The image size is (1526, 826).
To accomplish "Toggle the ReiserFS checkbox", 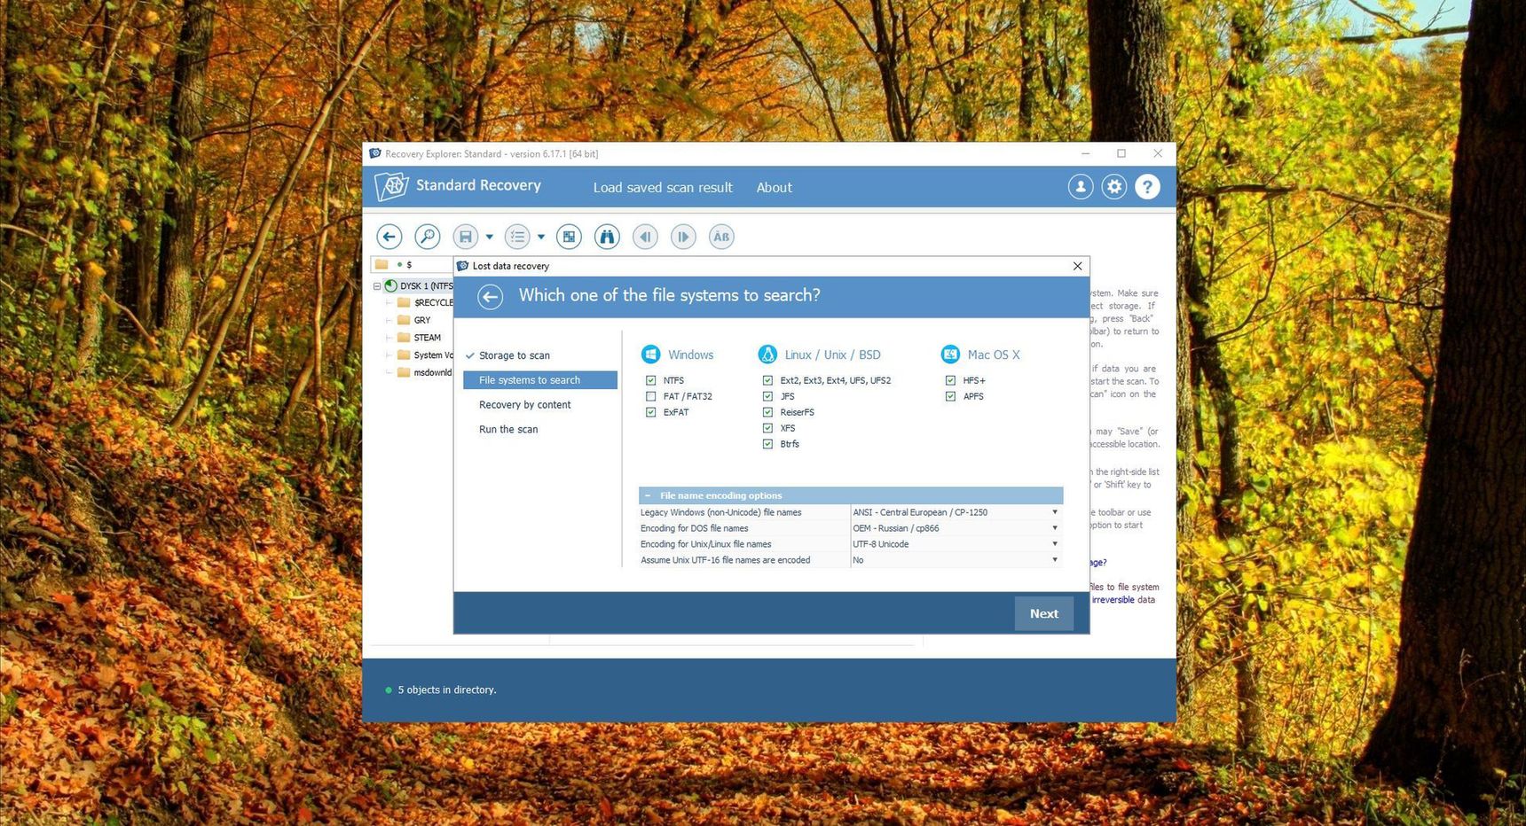I will 767,412.
